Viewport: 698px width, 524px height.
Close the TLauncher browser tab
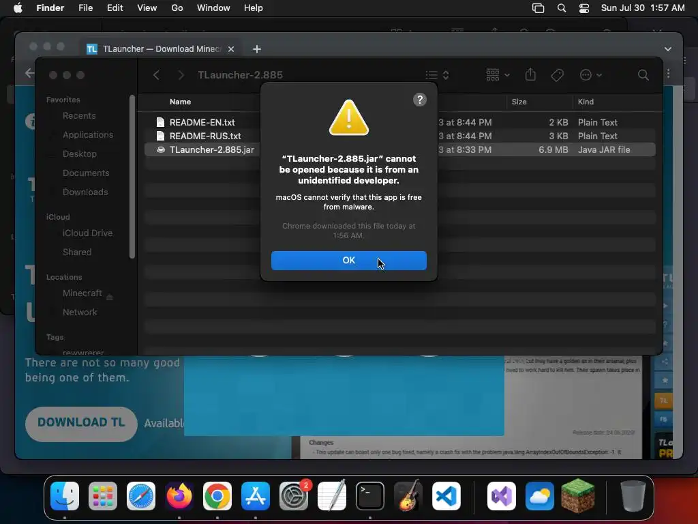click(230, 49)
